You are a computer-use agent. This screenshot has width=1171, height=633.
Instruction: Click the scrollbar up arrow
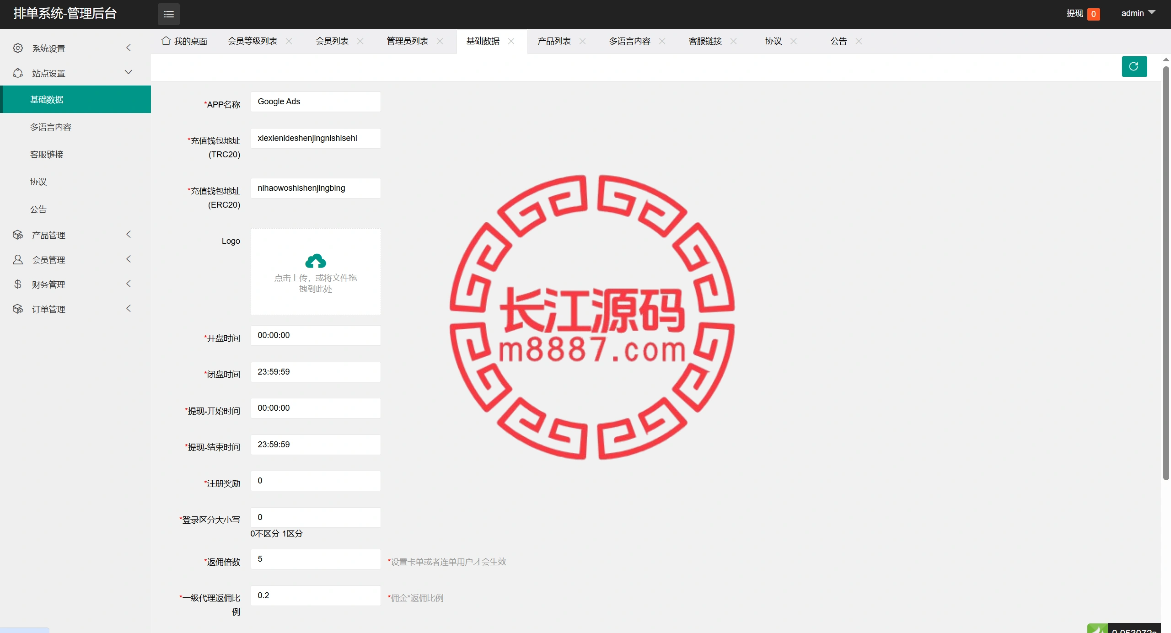(1166, 59)
